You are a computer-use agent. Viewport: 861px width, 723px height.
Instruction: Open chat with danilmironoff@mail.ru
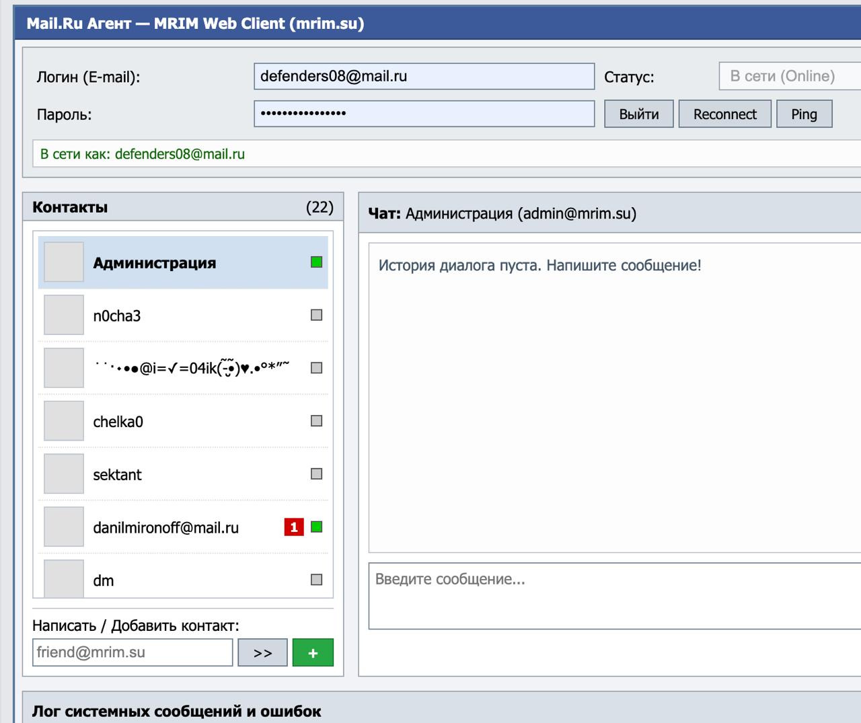pyautogui.click(x=183, y=527)
